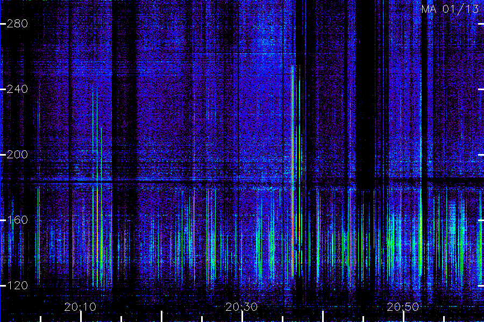This screenshot has width=484, height=322.
Task: Click the MA 01/13 date label
Action: [450, 9]
